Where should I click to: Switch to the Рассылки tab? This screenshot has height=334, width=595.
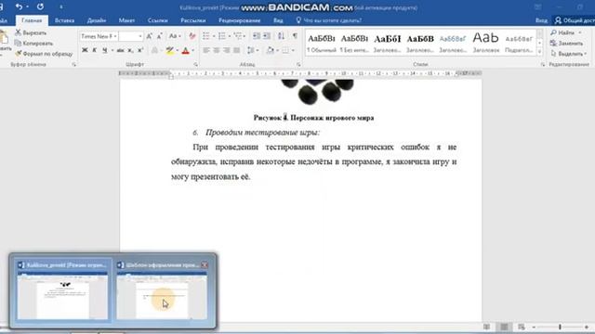click(193, 20)
